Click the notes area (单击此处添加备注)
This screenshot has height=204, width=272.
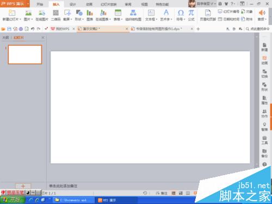tap(63, 186)
